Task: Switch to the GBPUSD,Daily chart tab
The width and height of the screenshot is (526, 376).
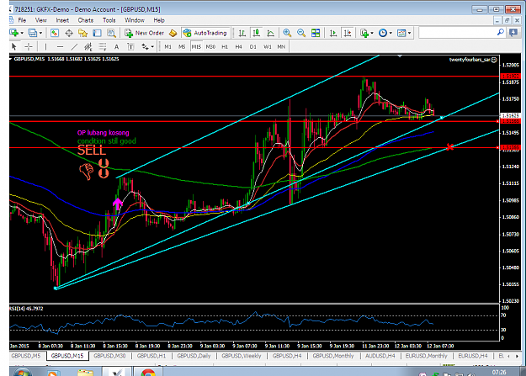Action: 194,356
